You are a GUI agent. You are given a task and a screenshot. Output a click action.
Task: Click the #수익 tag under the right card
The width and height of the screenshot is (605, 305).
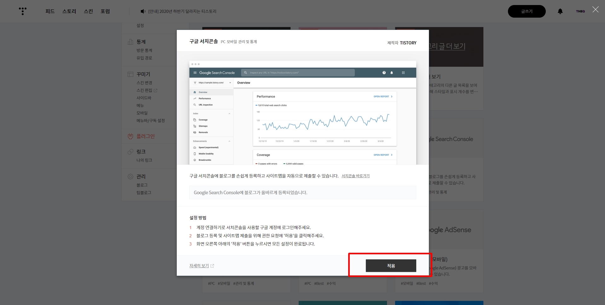(433, 284)
